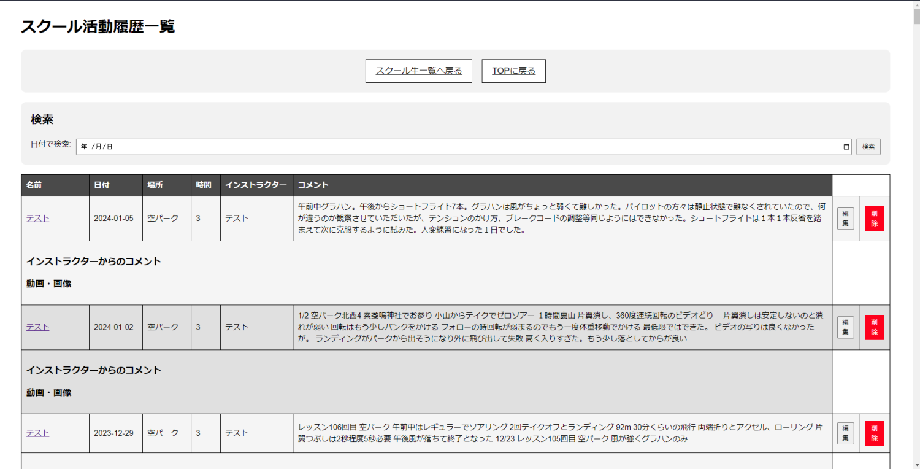Go back via TOPに戻る button
The width and height of the screenshot is (920, 469).
513,71
